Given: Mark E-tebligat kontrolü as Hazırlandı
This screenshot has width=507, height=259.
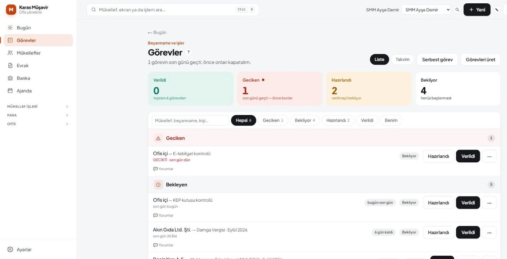Looking at the screenshot, I should (x=438, y=156).
